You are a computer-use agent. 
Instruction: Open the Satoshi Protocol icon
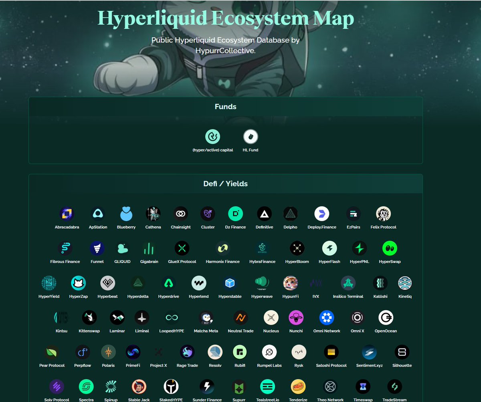[x=331, y=352]
